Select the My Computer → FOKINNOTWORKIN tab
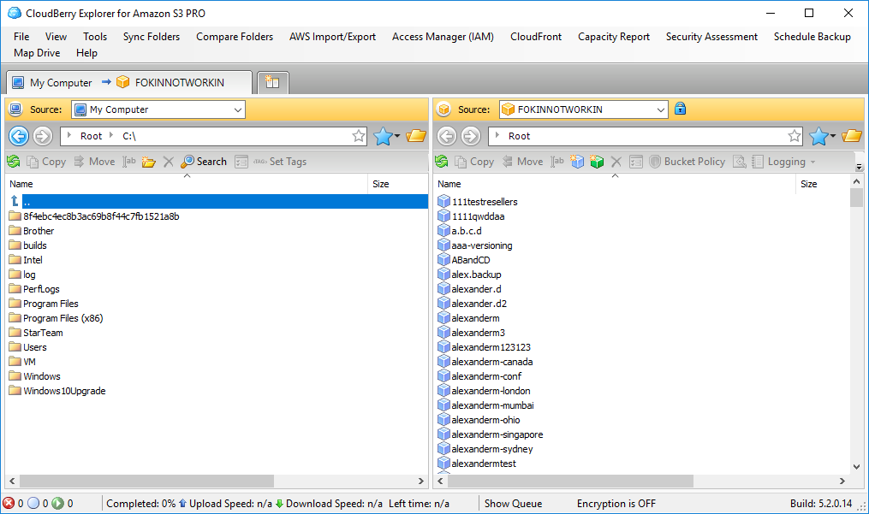 point(129,82)
